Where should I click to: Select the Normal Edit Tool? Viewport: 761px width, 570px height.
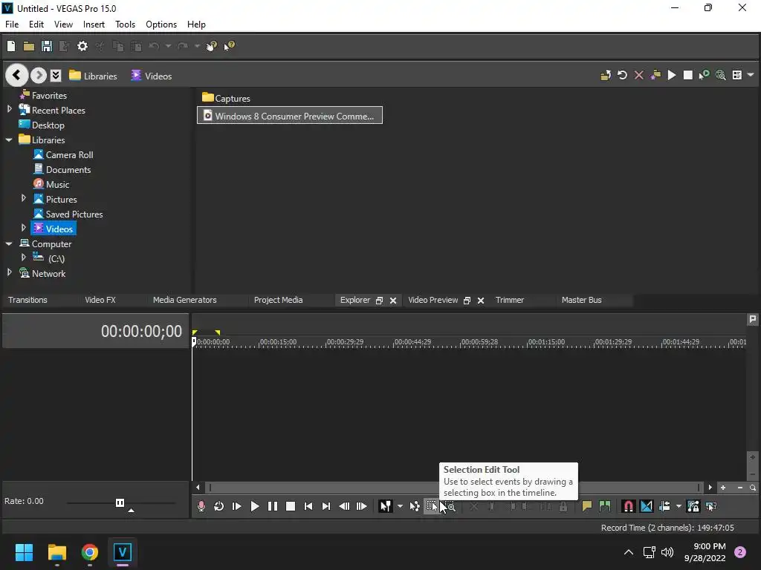[386, 506]
